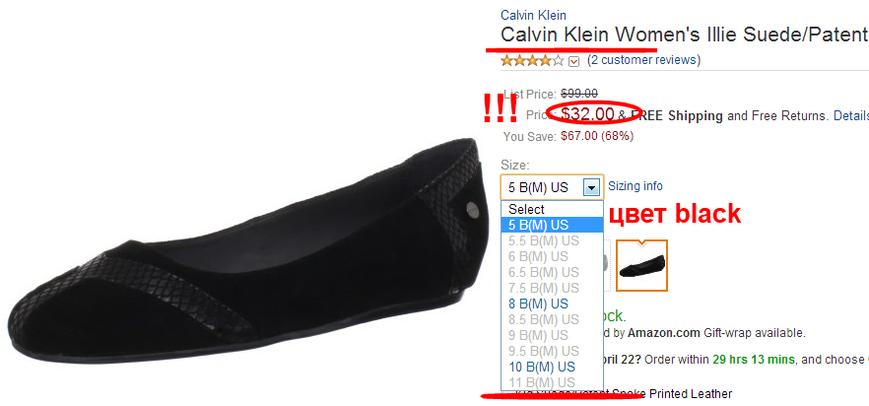Viewport: 869px width, 406px height.
Task: Open the size dropdown arrow button
Action: point(592,188)
